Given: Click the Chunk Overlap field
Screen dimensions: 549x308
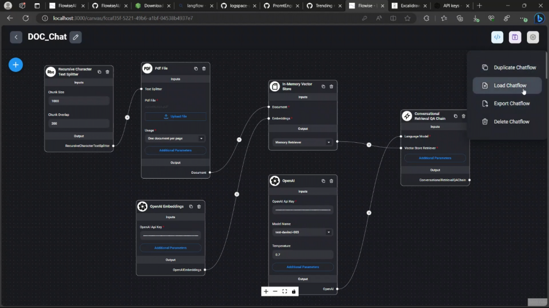Looking at the screenshot, I should point(79,124).
